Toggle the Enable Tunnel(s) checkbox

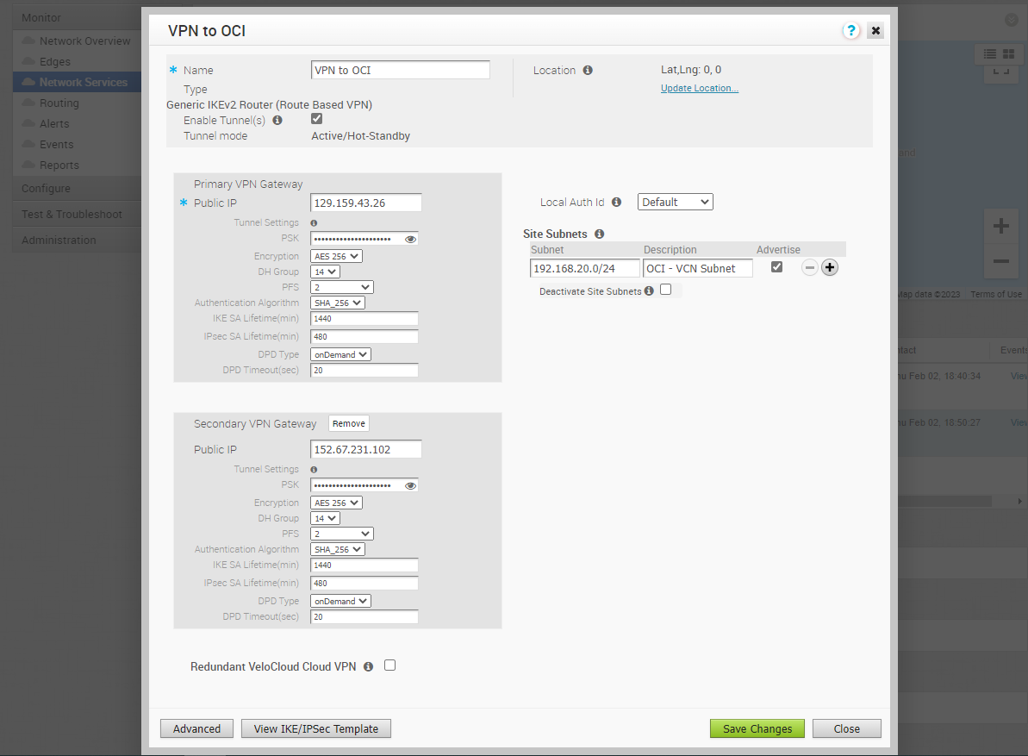[316, 119]
